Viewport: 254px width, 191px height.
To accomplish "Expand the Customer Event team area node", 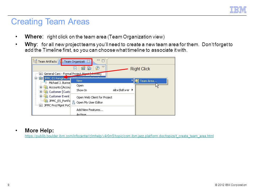I will [41, 96].
